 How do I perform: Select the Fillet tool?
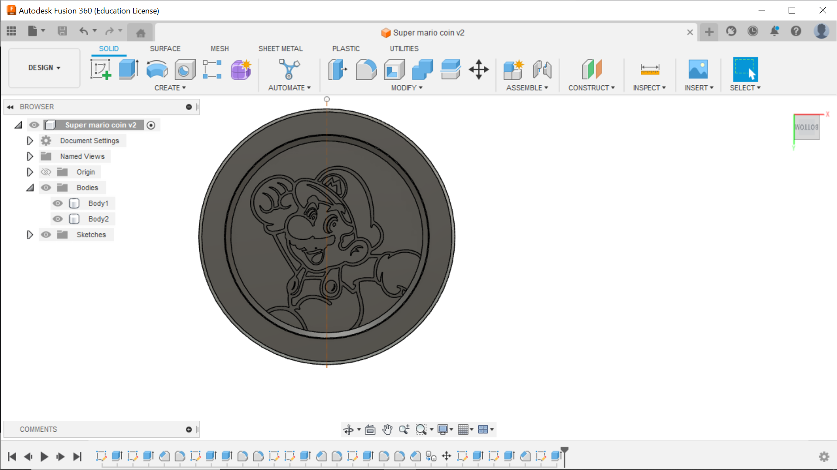366,70
